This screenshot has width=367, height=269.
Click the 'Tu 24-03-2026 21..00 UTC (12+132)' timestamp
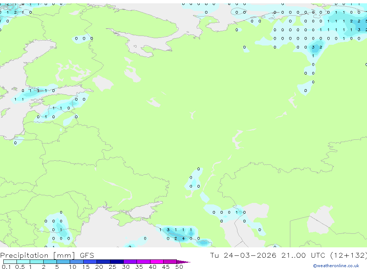click(288, 255)
